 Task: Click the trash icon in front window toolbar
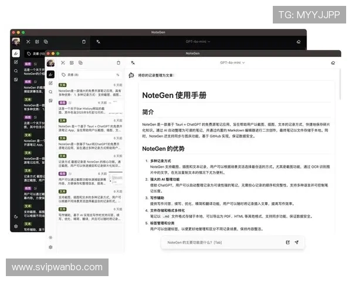[x=119, y=63]
